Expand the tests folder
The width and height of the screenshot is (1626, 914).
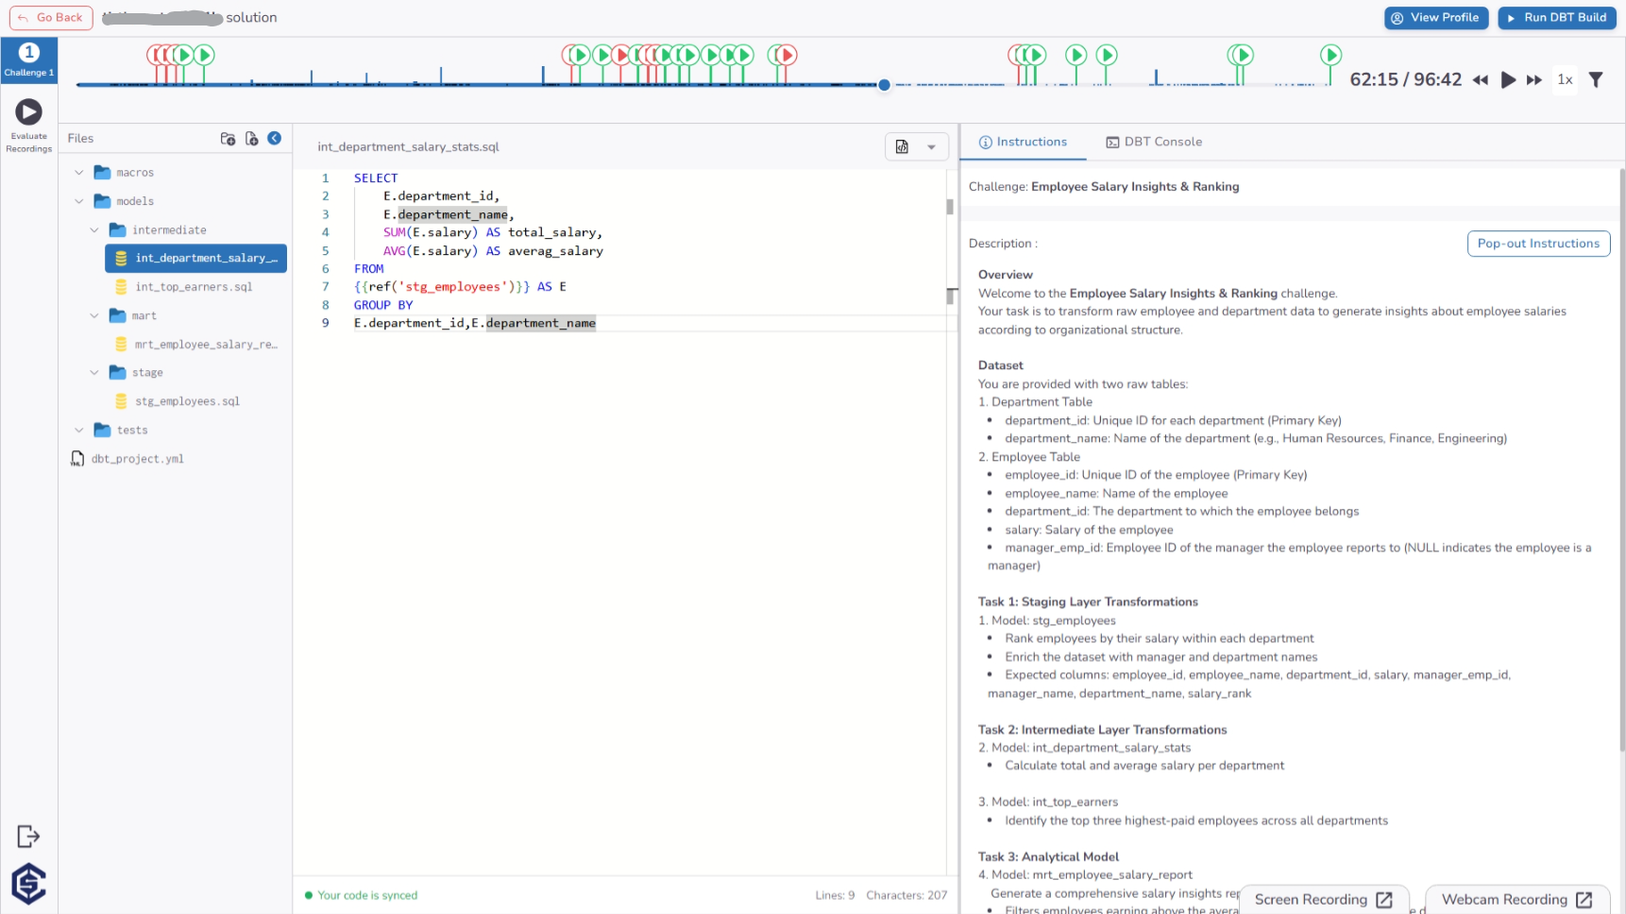(79, 430)
